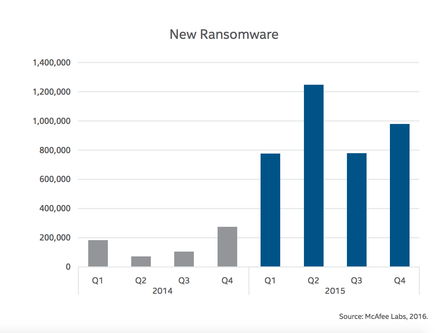Click the 0 axis label
Image resolution: width=447 pixels, height=333 pixels.
click(x=68, y=266)
